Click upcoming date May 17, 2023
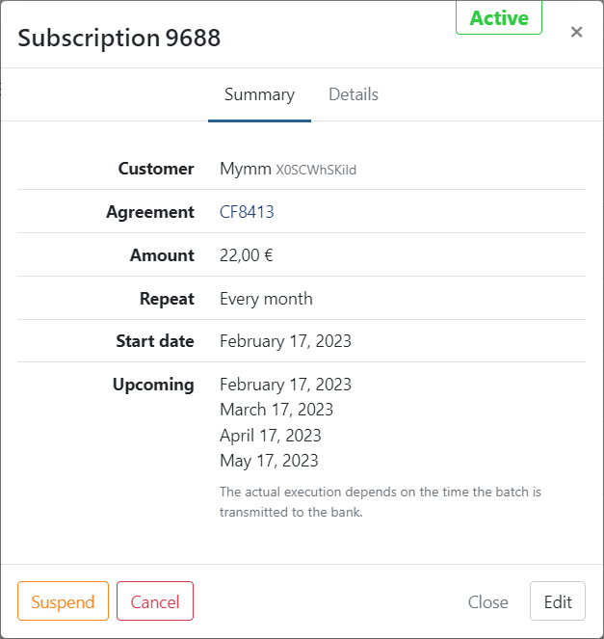604x639 pixels. point(269,460)
